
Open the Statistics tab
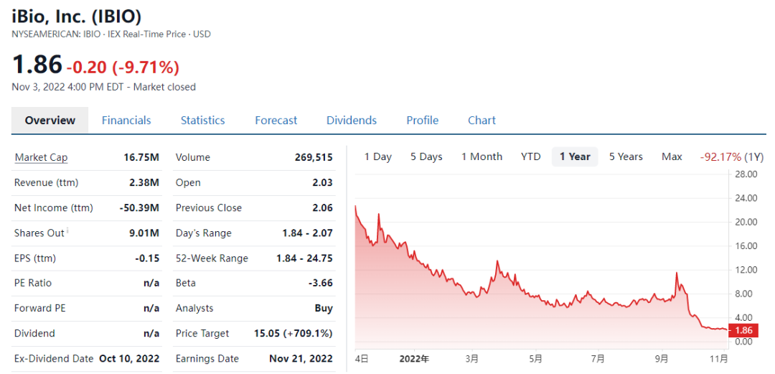(x=202, y=120)
